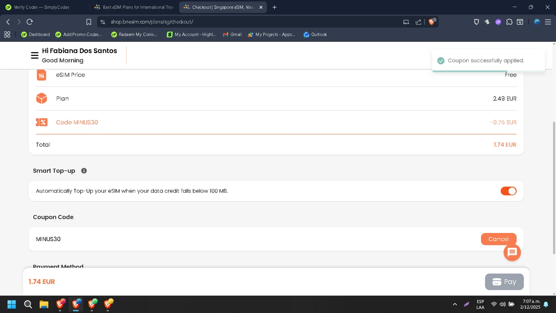Image resolution: width=556 pixels, height=313 pixels.
Task: Click the install app icon in the address bar
Action: point(406,22)
